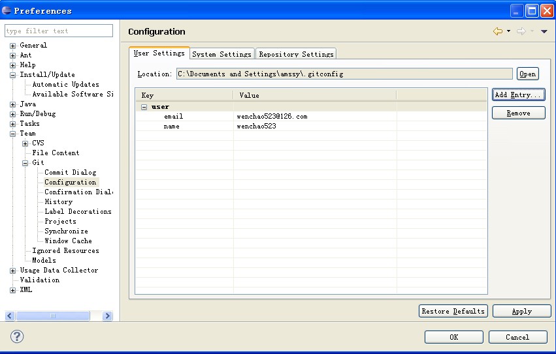This screenshot has width=556, height=354.
Task: Expand the General tree node
Action: pyautogui.click(x=13, y=46)
